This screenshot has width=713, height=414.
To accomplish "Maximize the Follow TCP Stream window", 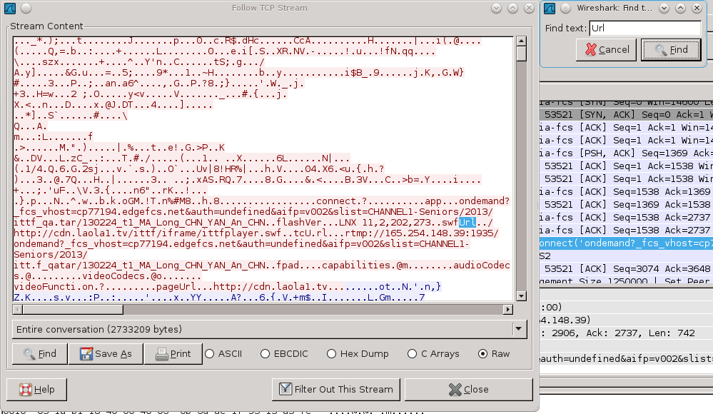I will tap(512, 8).
